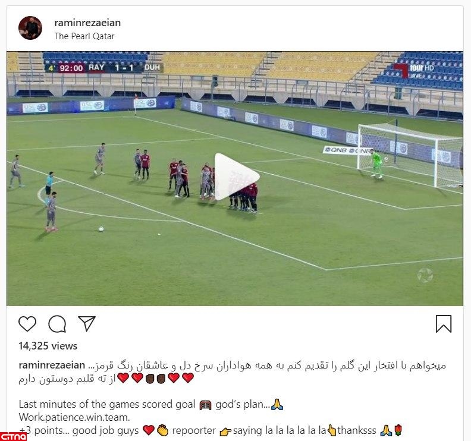Click the watermark logo at video bottom right
This screenshot has height=441, width=471.
coord(425,275)
